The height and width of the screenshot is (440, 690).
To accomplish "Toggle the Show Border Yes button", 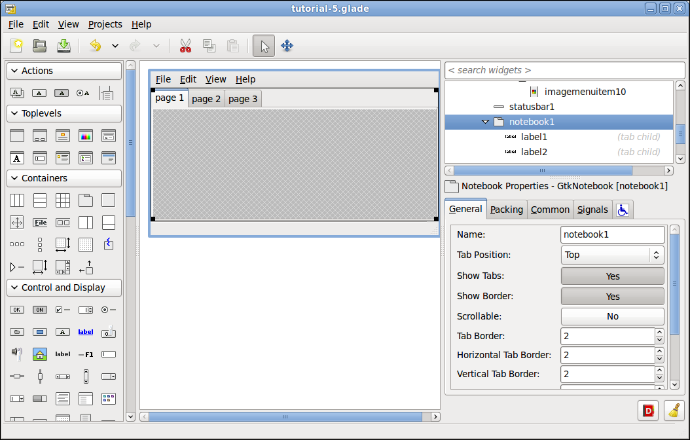I will point(613,296).
